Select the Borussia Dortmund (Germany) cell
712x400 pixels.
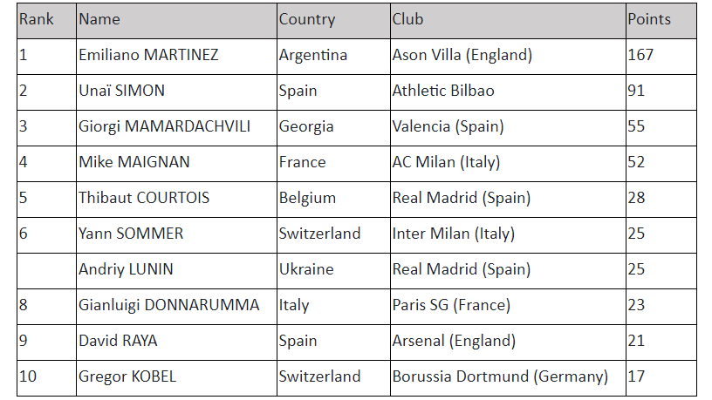tap(500, 376)
